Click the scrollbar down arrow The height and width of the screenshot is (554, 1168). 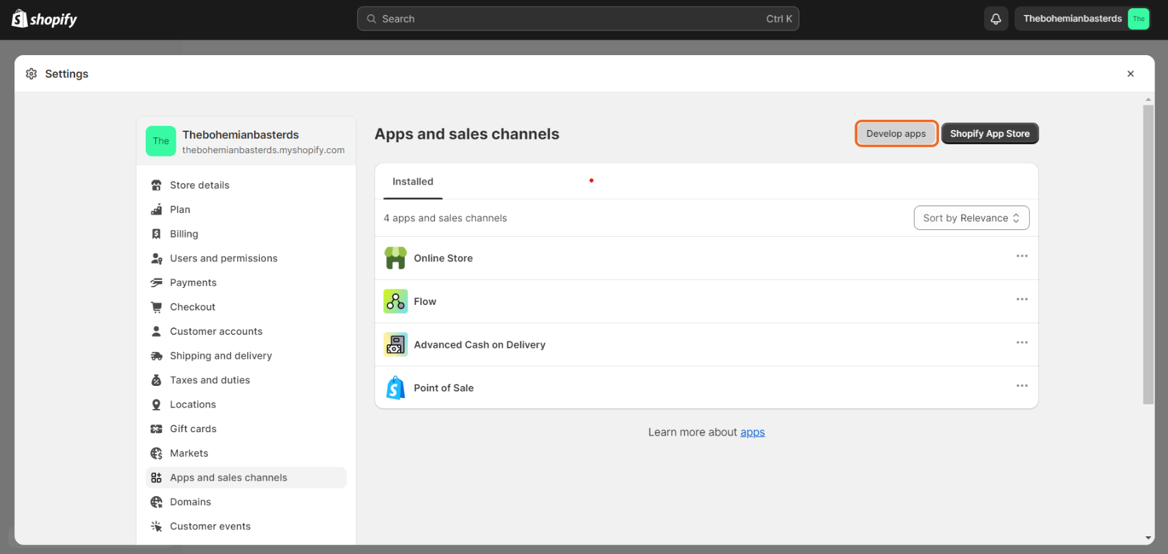point(1148,538)
